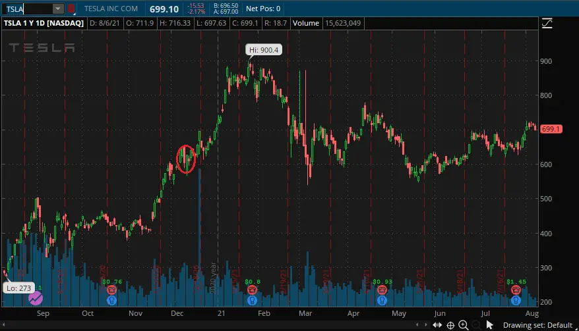
Task: Click the TSLA symbol input field
Action: [x=28, y=9]
